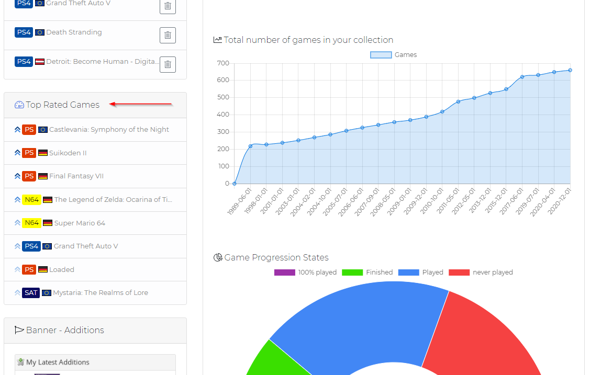Click the rating chevron icon beside Super Mario 64
The height and width of the screenshot is (375, 590).
click(17, 223)
